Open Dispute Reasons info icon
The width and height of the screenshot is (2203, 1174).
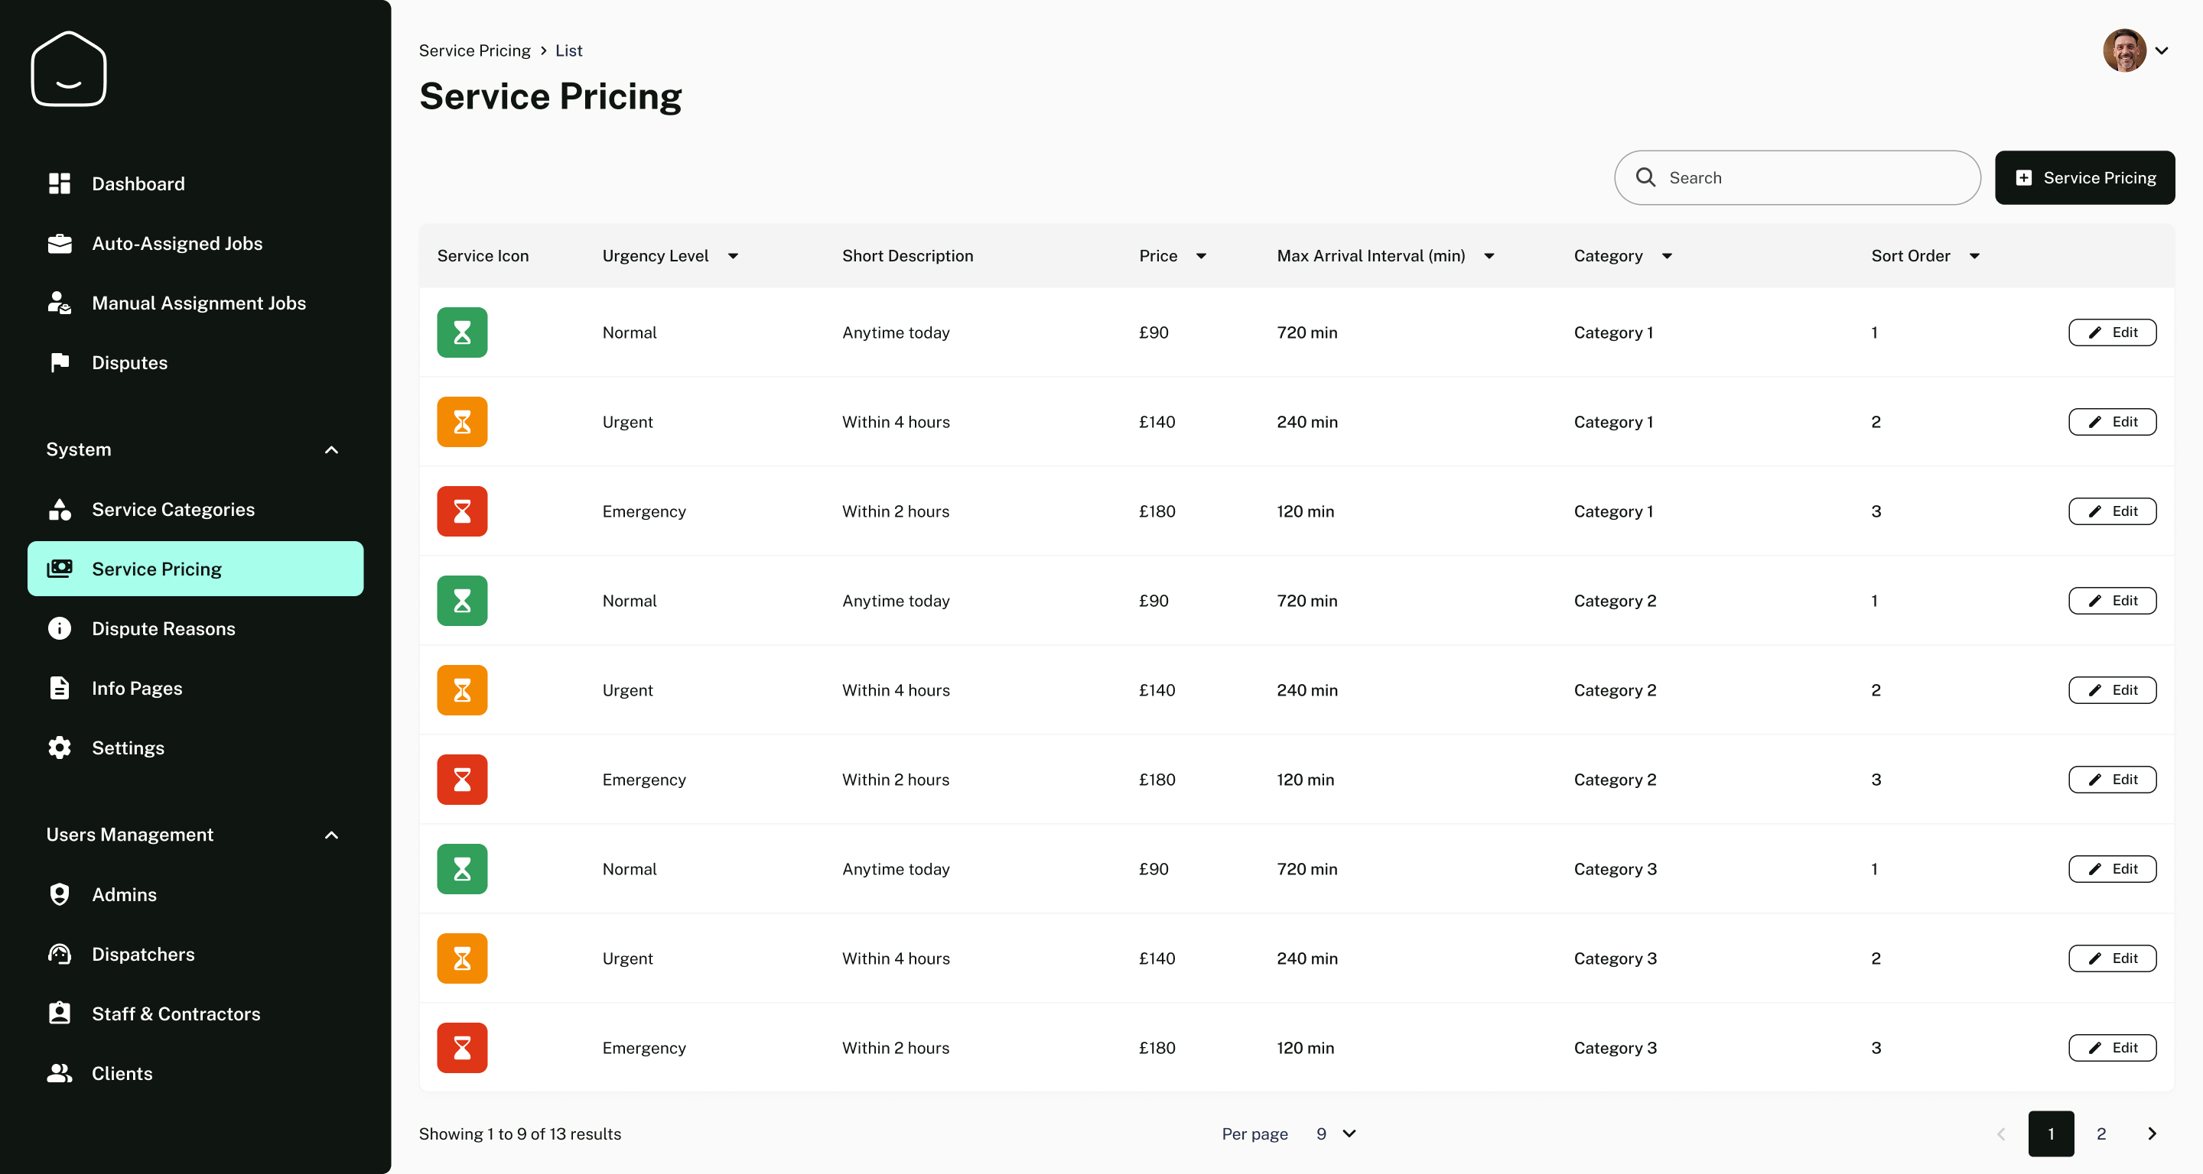coord(59,629)
